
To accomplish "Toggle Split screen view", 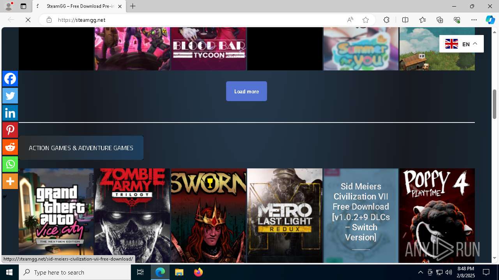I will [x=405, y=20].
